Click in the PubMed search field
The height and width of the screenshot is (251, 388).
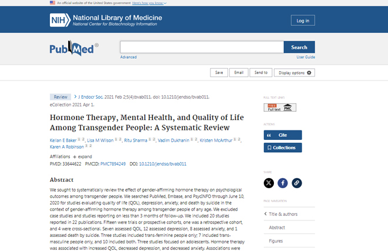click(202, 47)
